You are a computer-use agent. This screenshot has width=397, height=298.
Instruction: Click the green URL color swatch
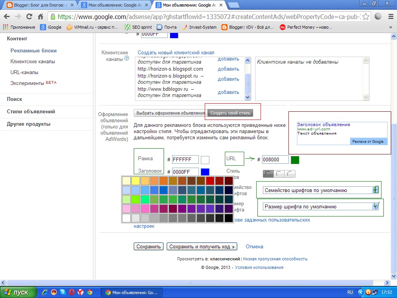pos(295,160)
